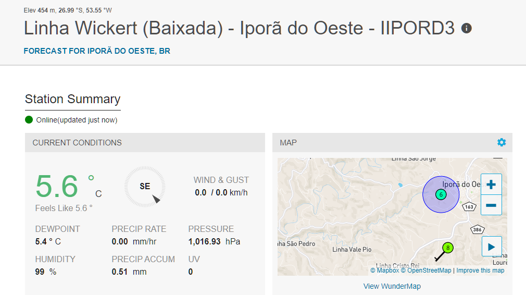Click the station info icon beside IIPORD3
The image size is (526, 295).
click(466, 28)
